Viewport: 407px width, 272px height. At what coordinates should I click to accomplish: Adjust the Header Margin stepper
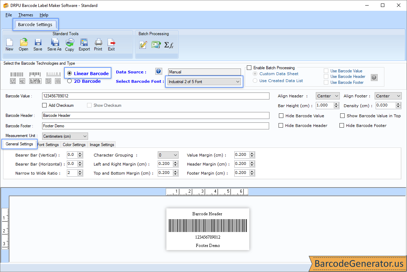(x=252, y=164)
